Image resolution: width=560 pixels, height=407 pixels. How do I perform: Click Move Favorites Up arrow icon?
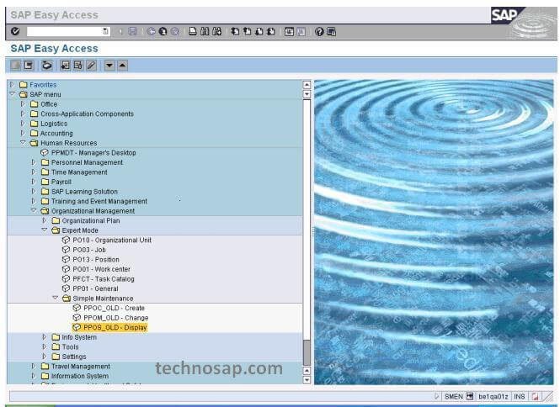pos(122,66)
